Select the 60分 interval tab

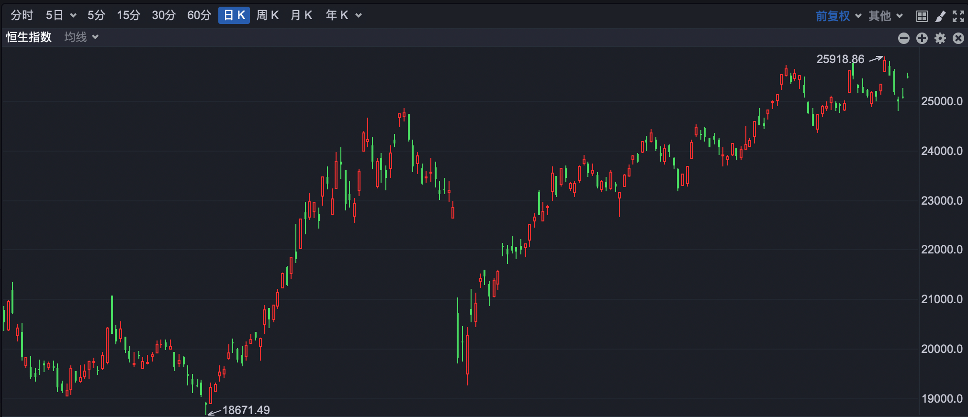tap(199, 15)
